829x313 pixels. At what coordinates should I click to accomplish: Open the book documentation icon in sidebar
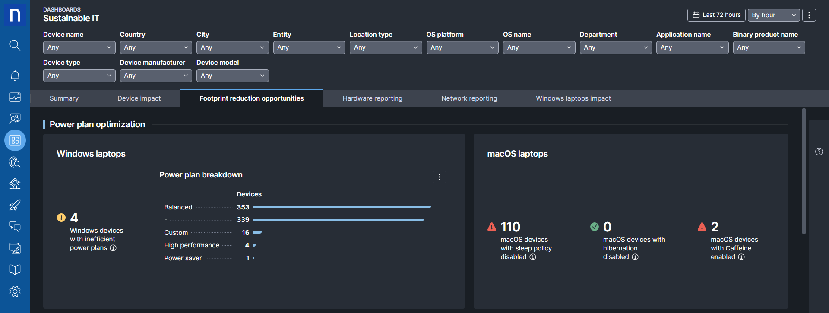tap(15, 270)
